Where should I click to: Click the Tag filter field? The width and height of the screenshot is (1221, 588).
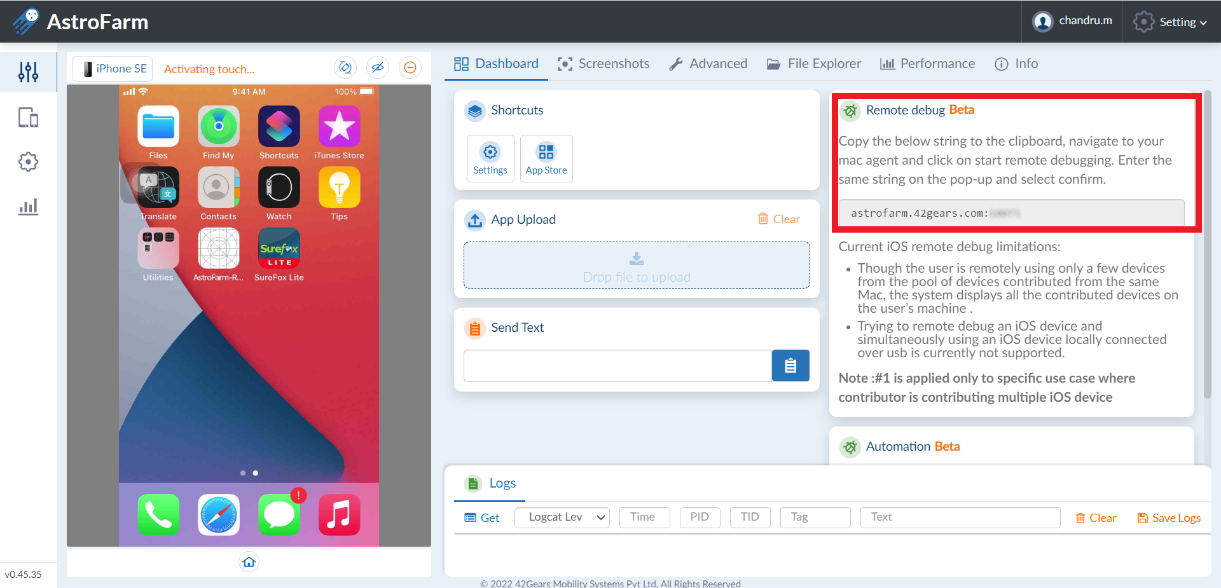click(815, 517)
